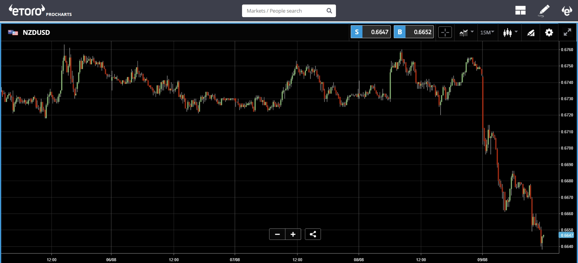Image resolution: width=578 pixels, height=263 pixels.
Task: Click the magnifier search icon
Action: [x=329, y=11]
